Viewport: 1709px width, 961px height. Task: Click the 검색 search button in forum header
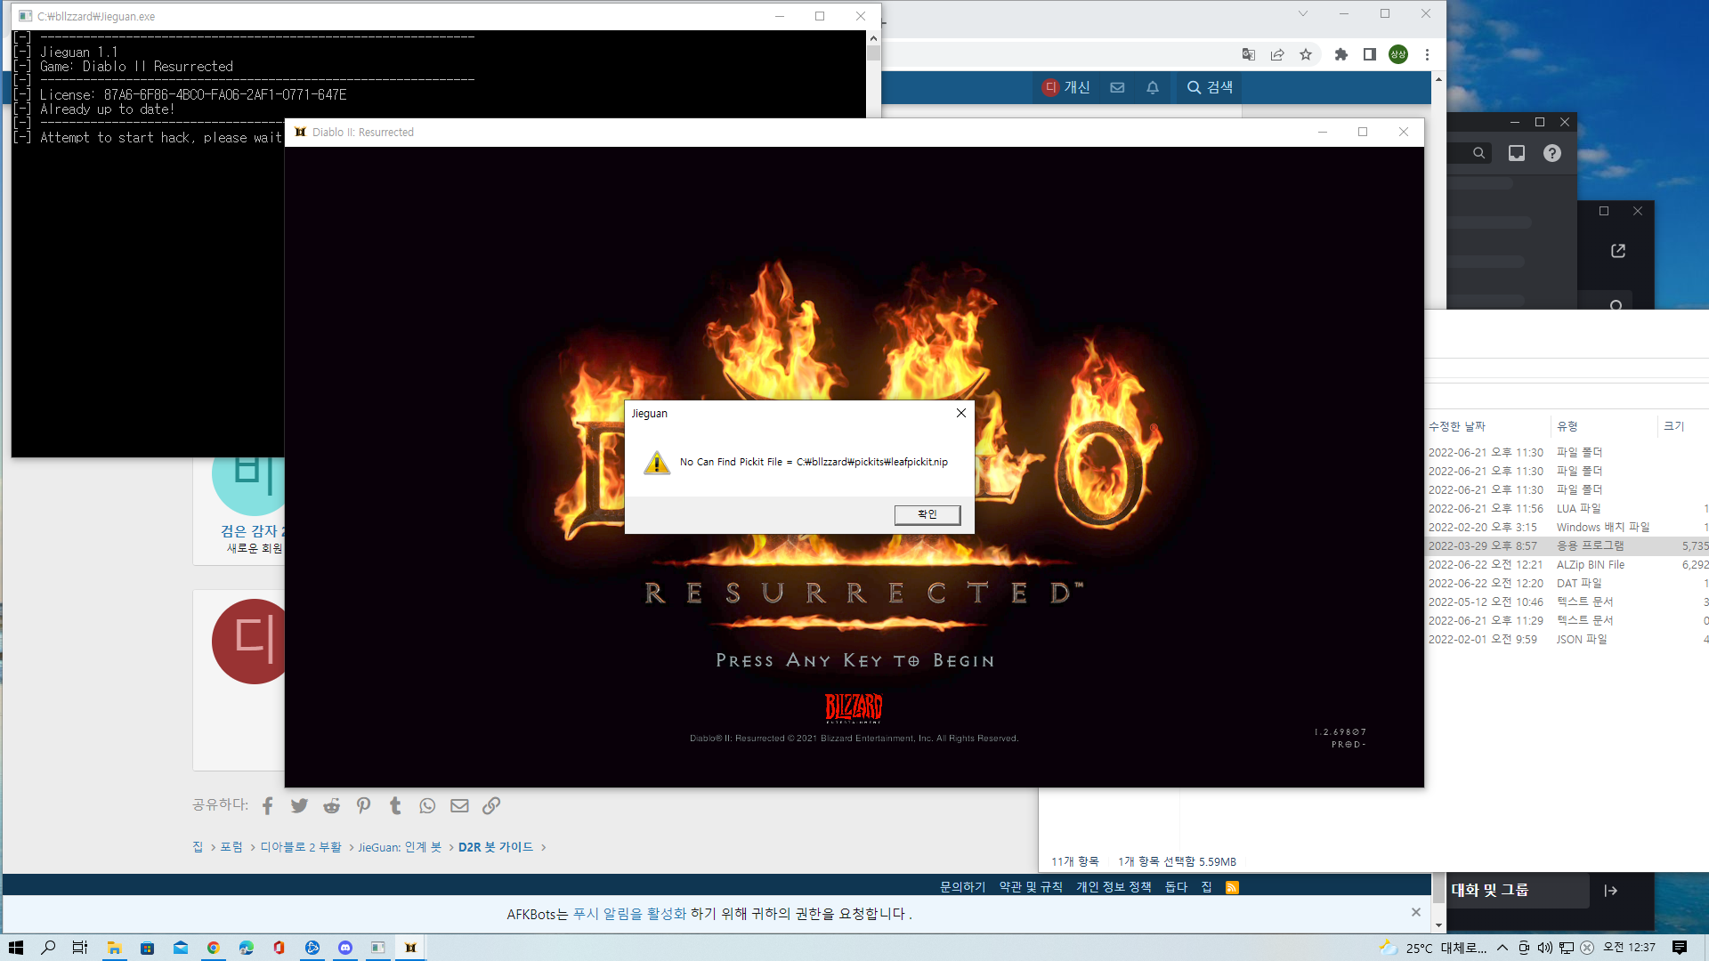coord(1210,87)
